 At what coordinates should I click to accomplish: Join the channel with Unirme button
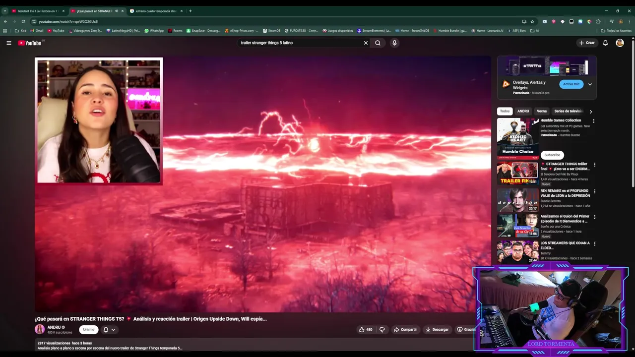coord(89,330)
